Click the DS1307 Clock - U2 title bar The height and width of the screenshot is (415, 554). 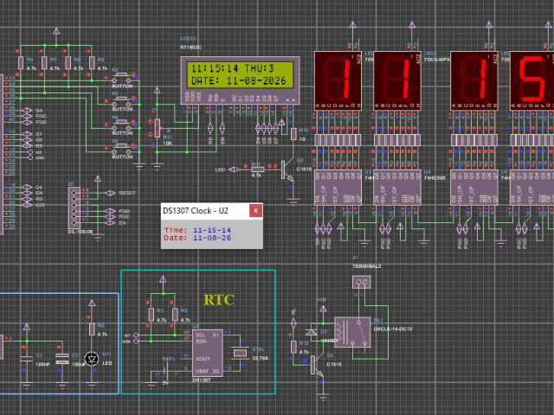click(205, 211)
